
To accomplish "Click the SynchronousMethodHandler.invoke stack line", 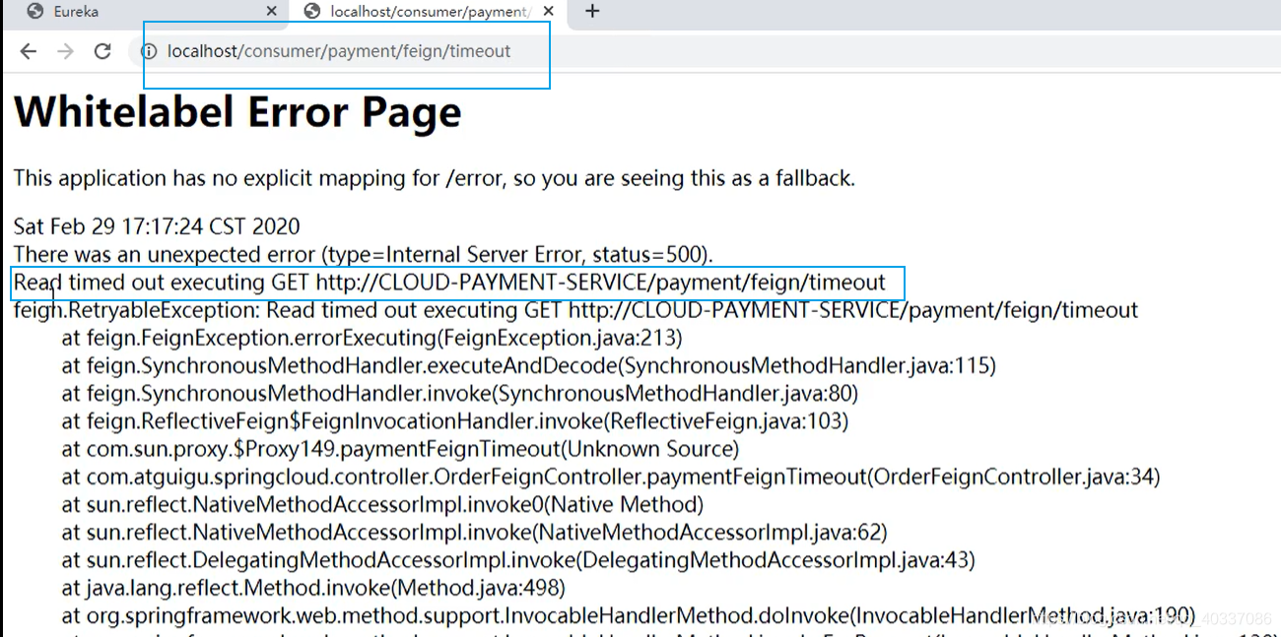I will coord(459,394).
